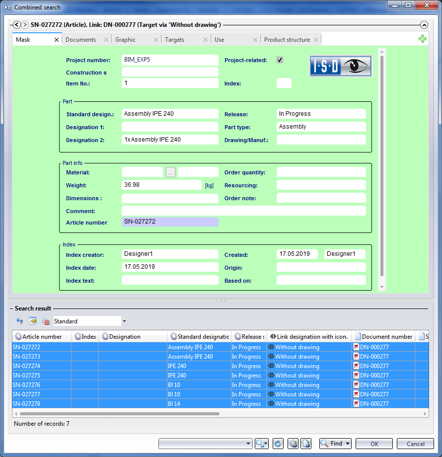Click the ISD eye logo

point(341,66)
